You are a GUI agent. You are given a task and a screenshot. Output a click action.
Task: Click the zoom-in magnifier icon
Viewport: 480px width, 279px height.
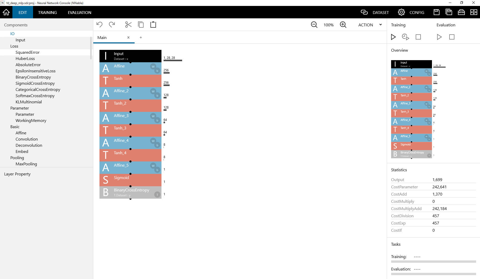click(343, 25)
